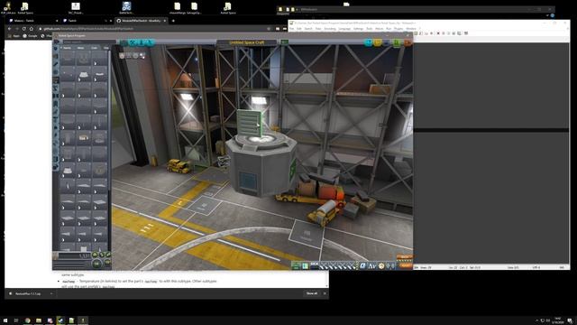The width and height of the screenshot is (577, 325).
Task: Click Show all downloads button
Action: [312, 293]
